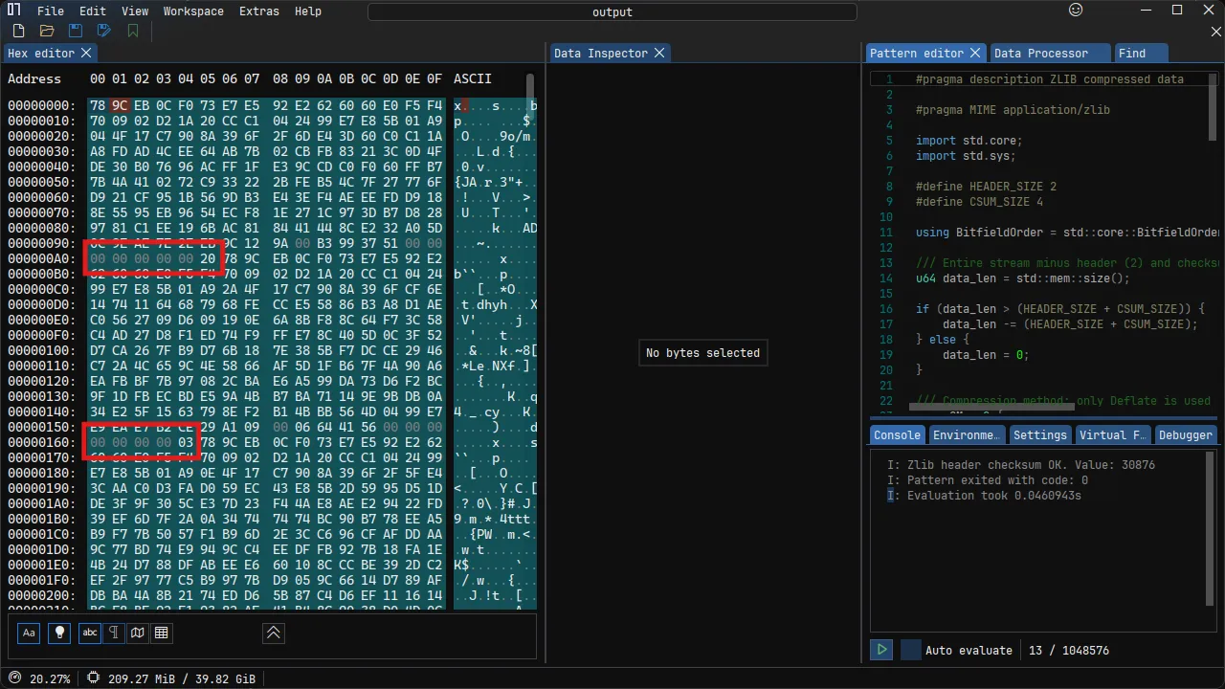This screenshot has height=689, width=1225.
Task: Switch to the Data Processor tab
Action: pyautogui.click(x=1040, y=53)
